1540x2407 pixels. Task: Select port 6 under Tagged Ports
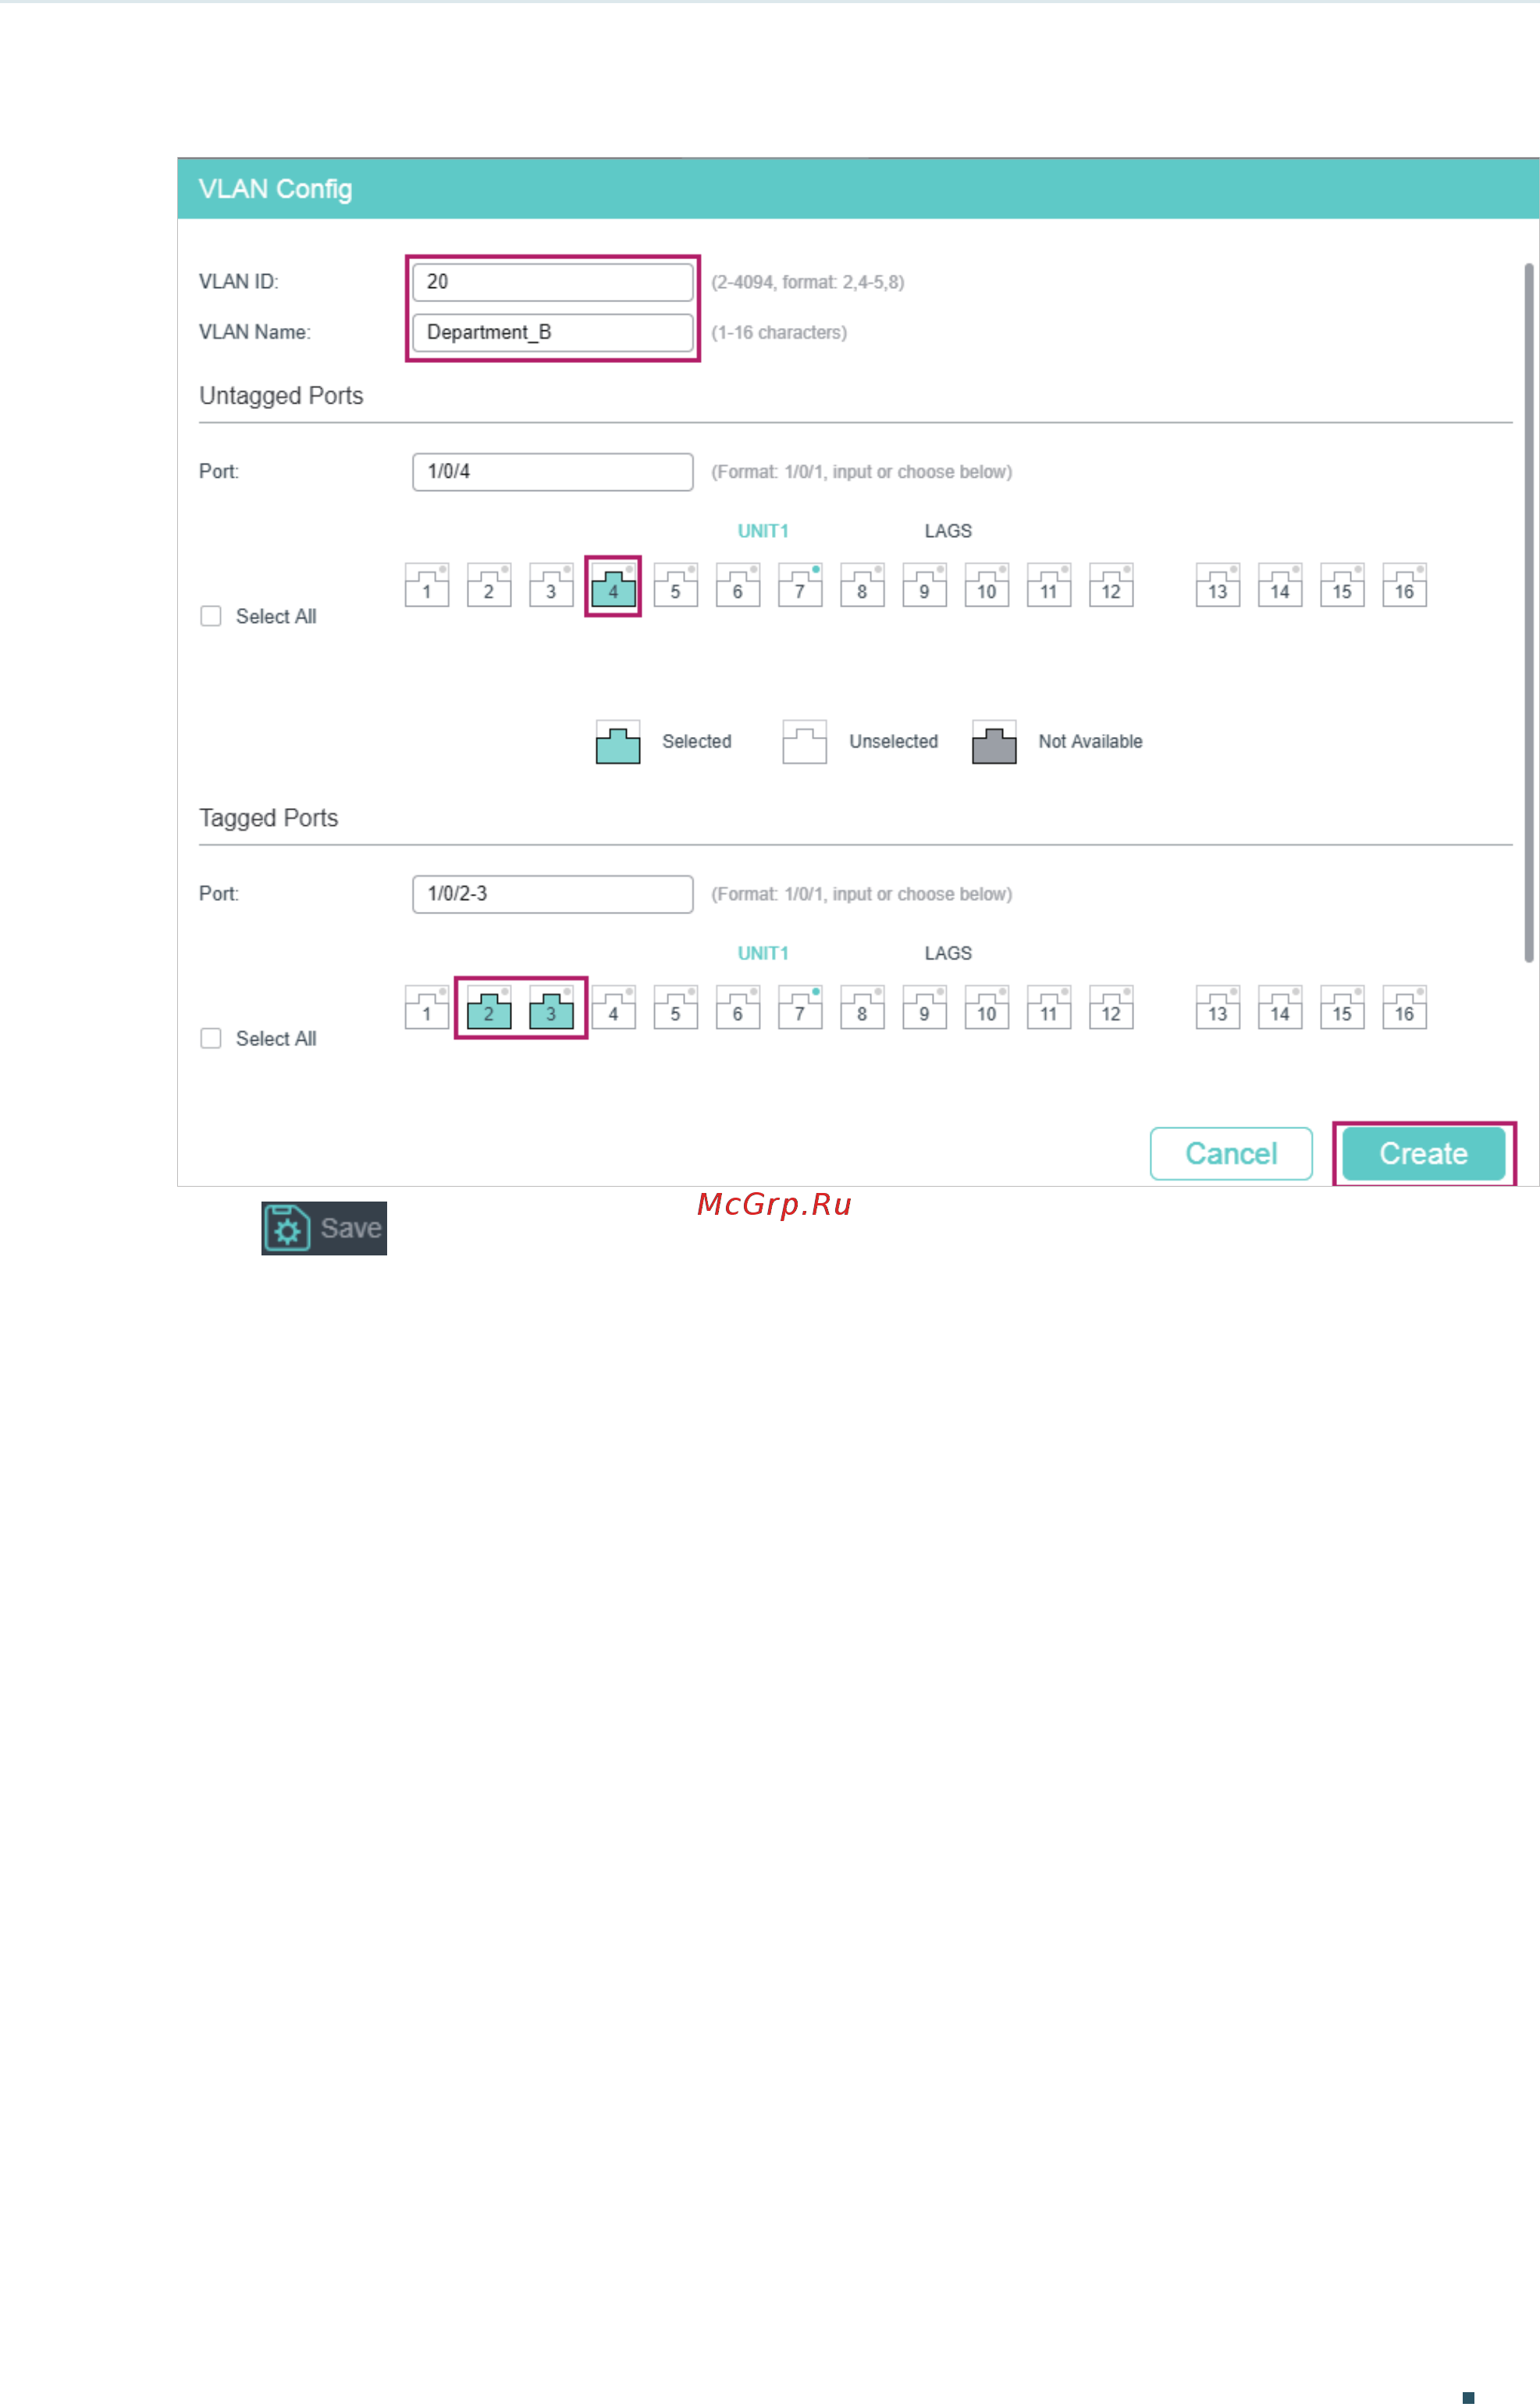tap(738, 1007)
